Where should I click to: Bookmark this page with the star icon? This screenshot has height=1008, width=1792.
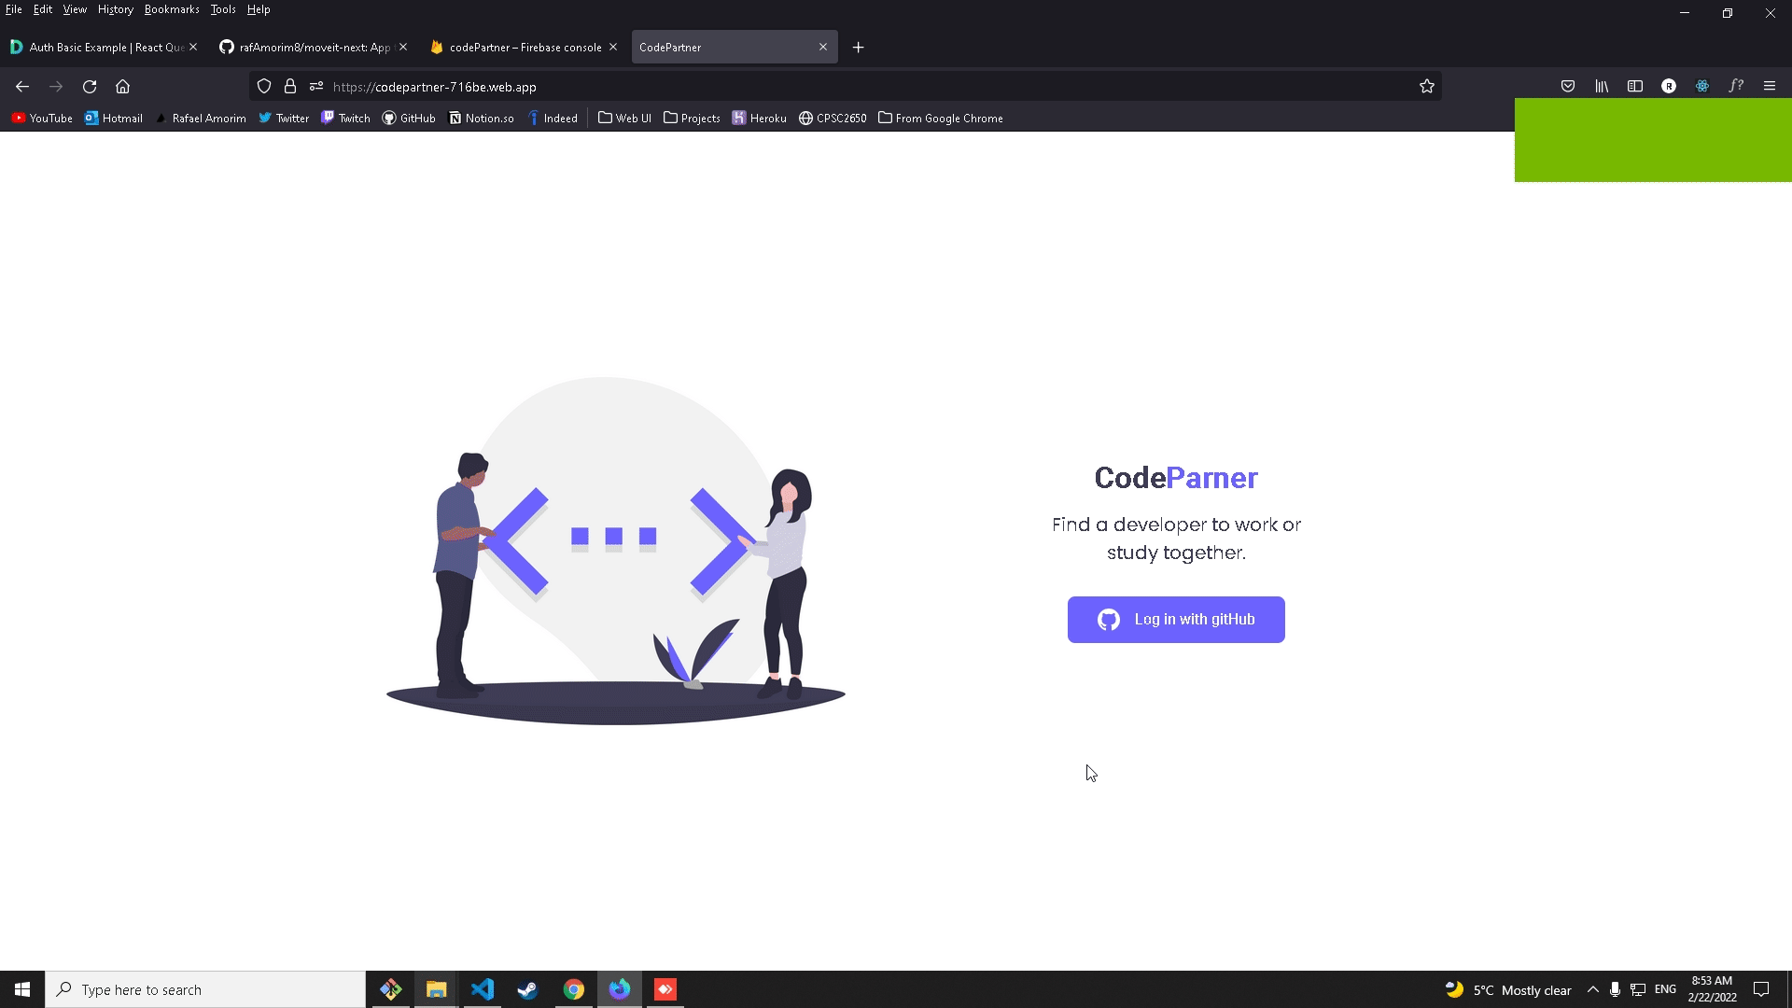(x=1427, y=86)
